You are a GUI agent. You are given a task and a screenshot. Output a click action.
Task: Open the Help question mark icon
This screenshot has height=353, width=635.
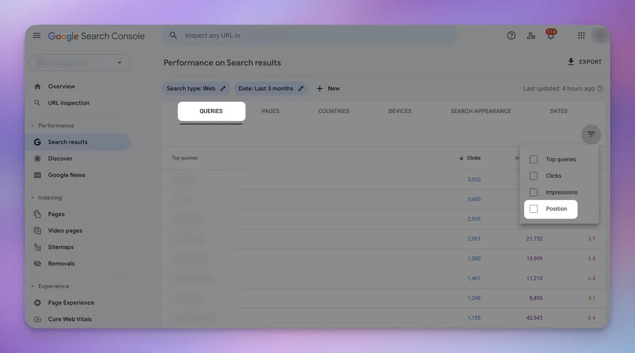(511, 36)
